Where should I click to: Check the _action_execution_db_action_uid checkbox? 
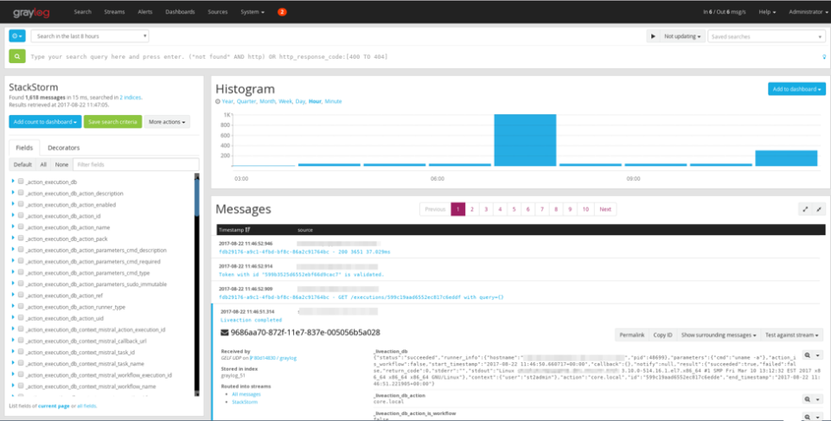click(x=21, y=318)
